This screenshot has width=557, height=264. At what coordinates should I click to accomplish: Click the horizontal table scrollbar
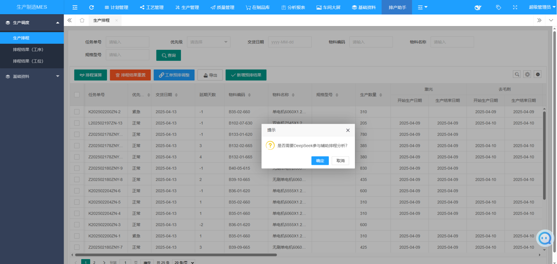coord(176,255)
